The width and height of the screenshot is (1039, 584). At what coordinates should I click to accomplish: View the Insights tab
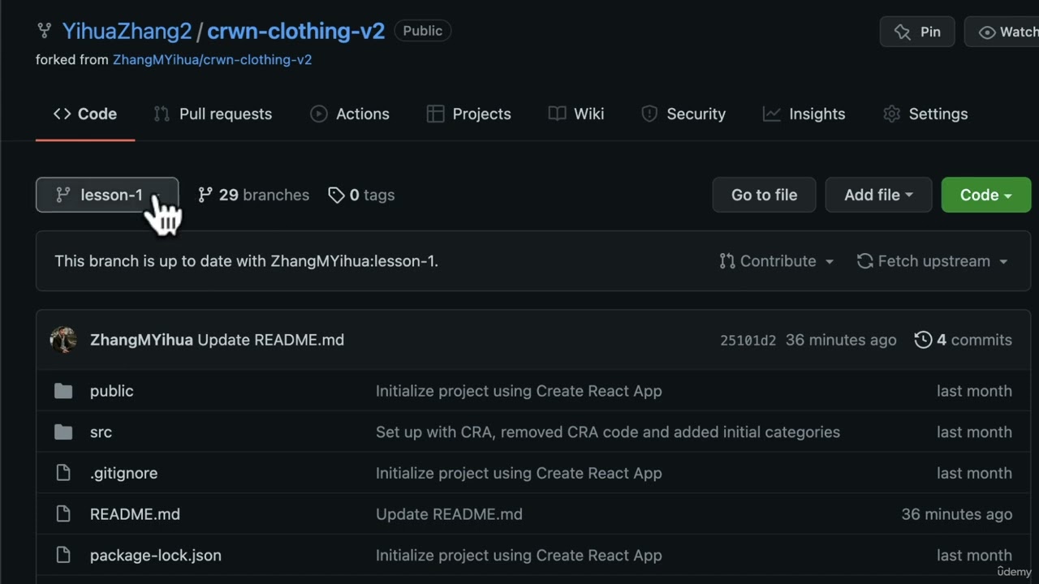click(804, 114)
